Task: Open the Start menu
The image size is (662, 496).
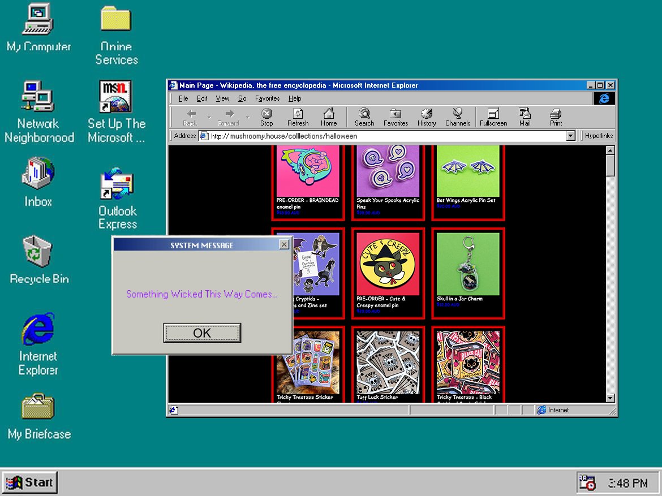Action: pos(29,482)
